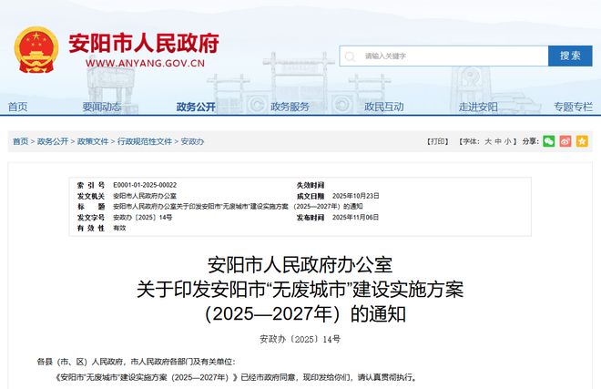The image size is (601, 389).
Task: Go to 安政办 in breadcrumb
Action: (x=192, y=141)
